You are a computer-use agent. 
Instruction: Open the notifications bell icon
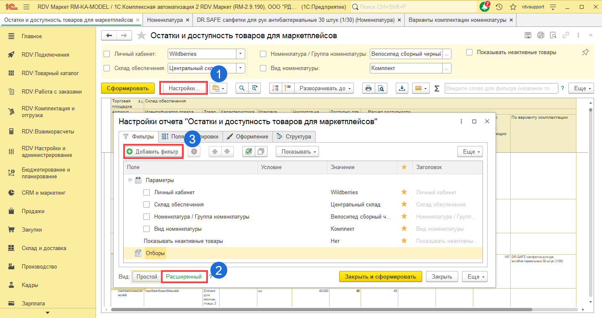click(x=485, y=7)
